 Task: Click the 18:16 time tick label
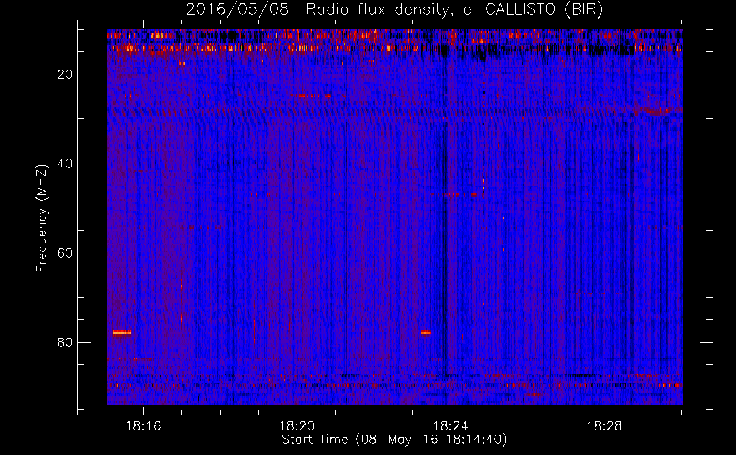click(143, 426)
